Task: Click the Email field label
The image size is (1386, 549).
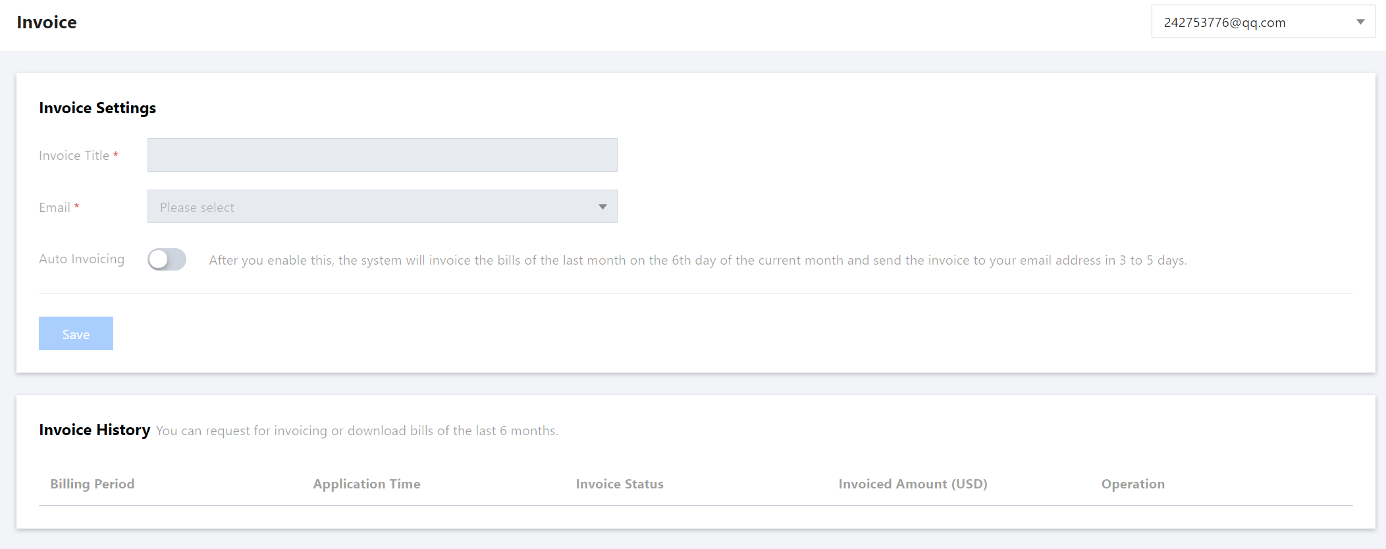Action: (55, 207)
